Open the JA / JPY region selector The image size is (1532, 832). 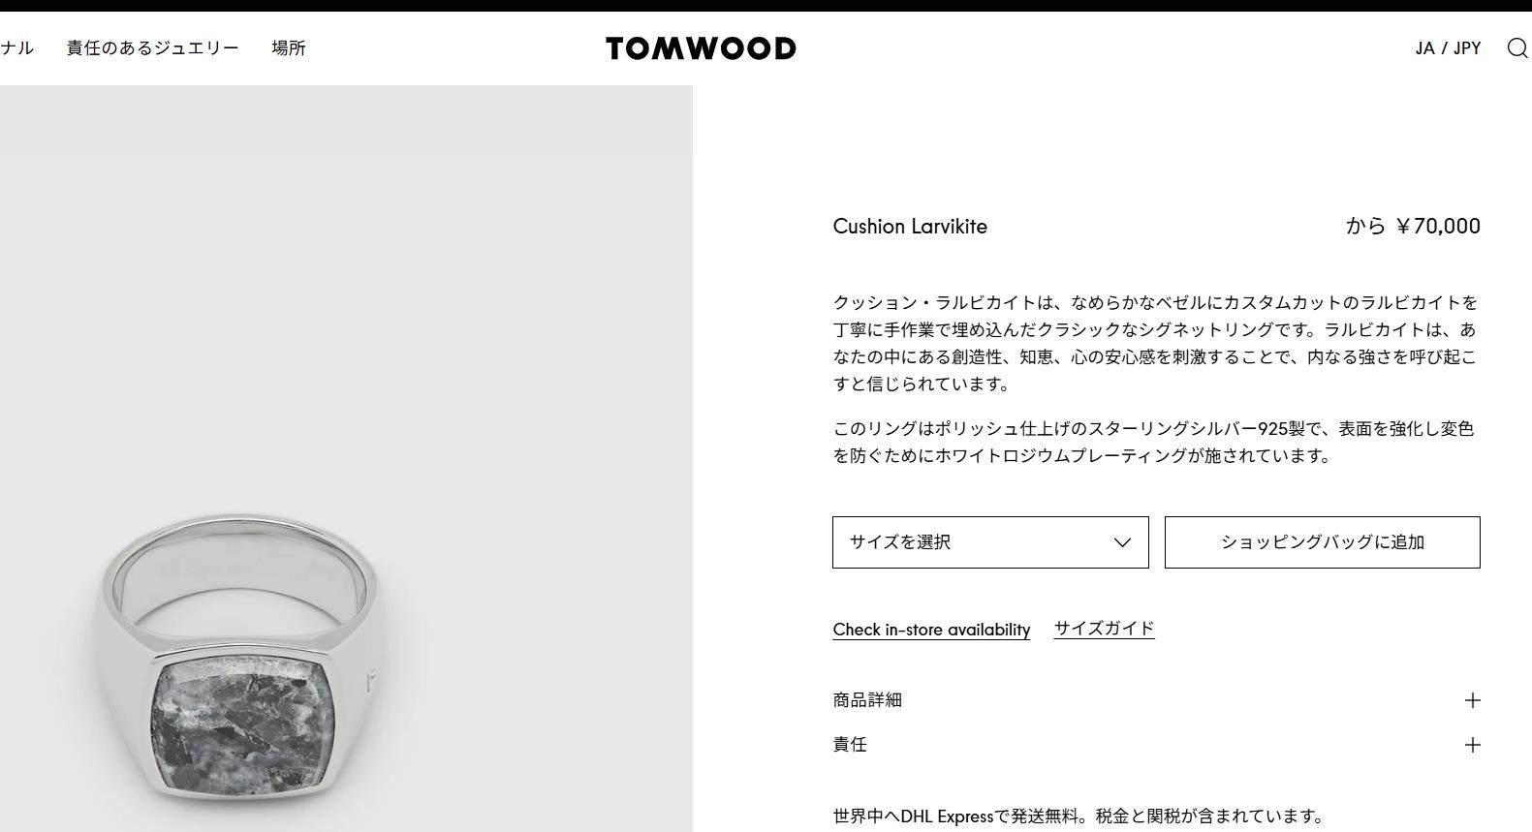tap(1448, 48)
